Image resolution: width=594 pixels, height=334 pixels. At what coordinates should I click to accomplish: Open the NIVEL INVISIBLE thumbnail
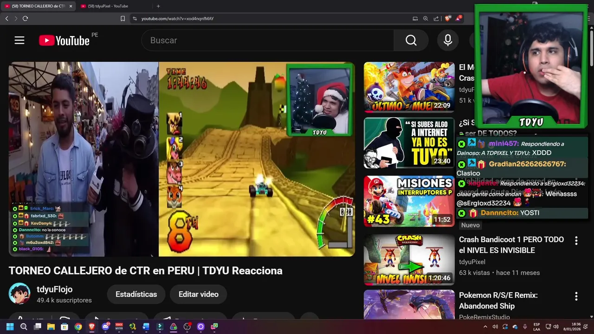coord(409,259)
